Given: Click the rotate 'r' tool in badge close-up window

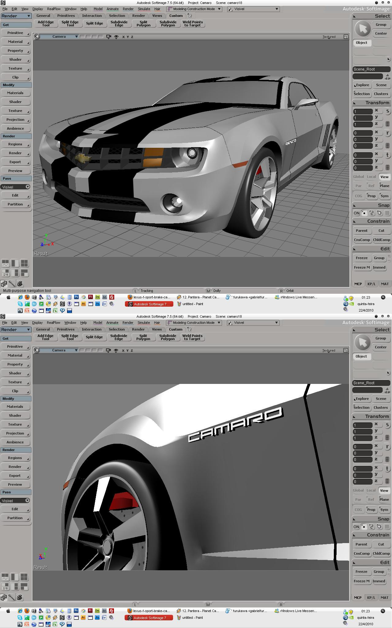Looking at the screenshot, I should coord(387,447).
